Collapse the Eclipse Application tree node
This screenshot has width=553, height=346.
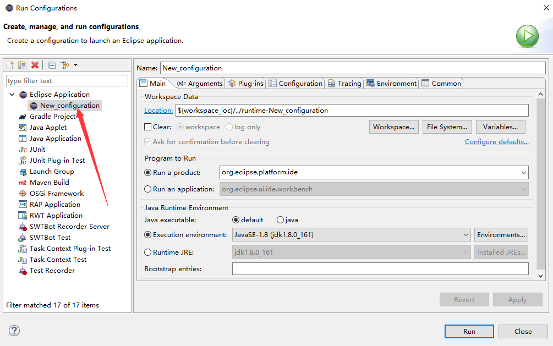coord(12,95)
